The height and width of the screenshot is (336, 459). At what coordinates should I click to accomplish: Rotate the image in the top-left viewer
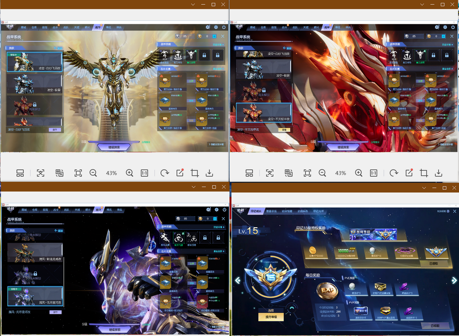pos(164,173)
